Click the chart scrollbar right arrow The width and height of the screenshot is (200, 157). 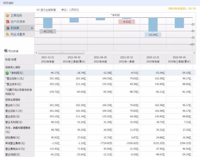click(194, 52)
